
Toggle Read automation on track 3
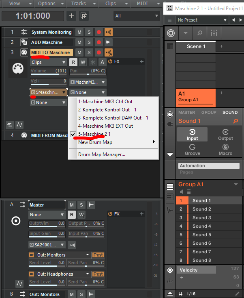pyautogui.click(x=73, y=62)
